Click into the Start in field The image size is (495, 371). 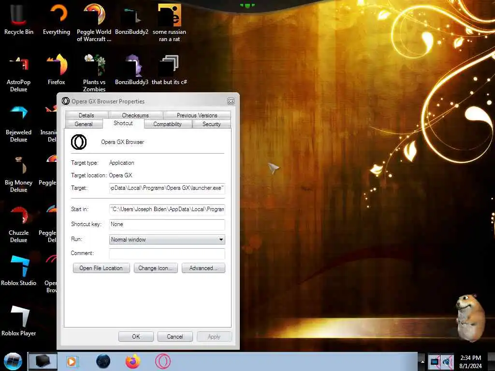tap(167, 209)
